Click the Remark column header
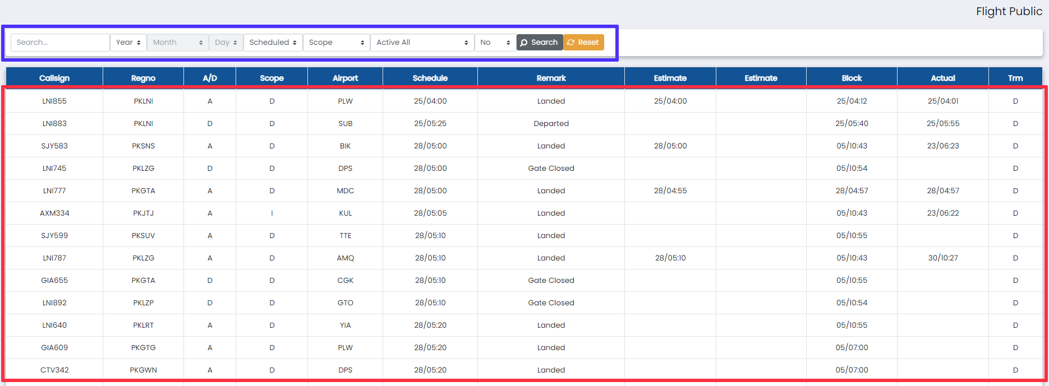This screenshot has height=386, width=1049. click(x=551, y=78)
